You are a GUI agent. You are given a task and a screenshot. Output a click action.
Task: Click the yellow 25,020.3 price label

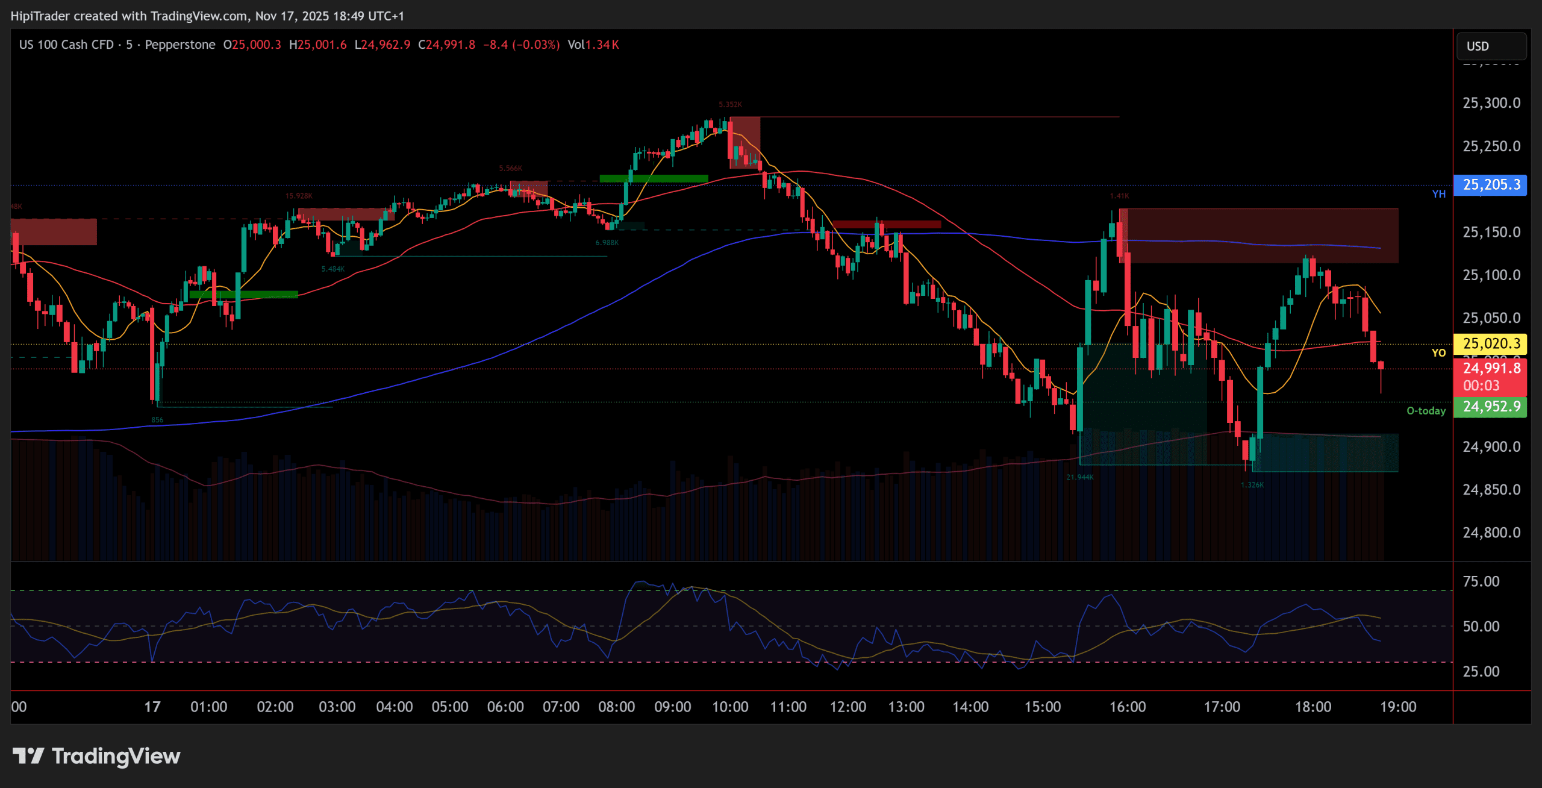coord(1491,343)
